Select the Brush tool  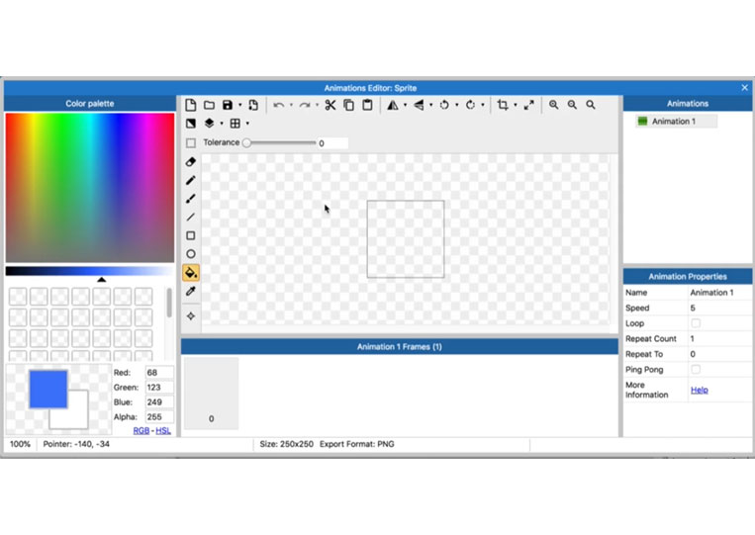point(191,199)
